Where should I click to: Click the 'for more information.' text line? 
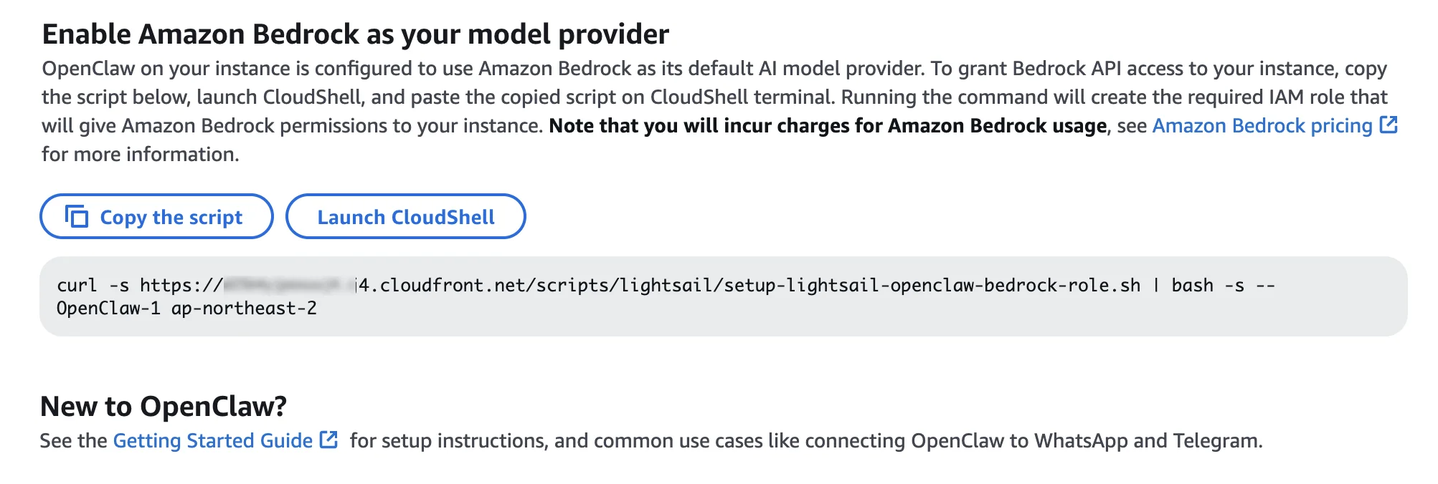(x=140, y=155)
